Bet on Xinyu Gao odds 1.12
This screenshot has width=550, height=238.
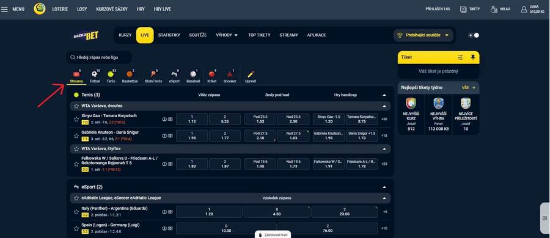pyautogui.click(x=192, y=119)
